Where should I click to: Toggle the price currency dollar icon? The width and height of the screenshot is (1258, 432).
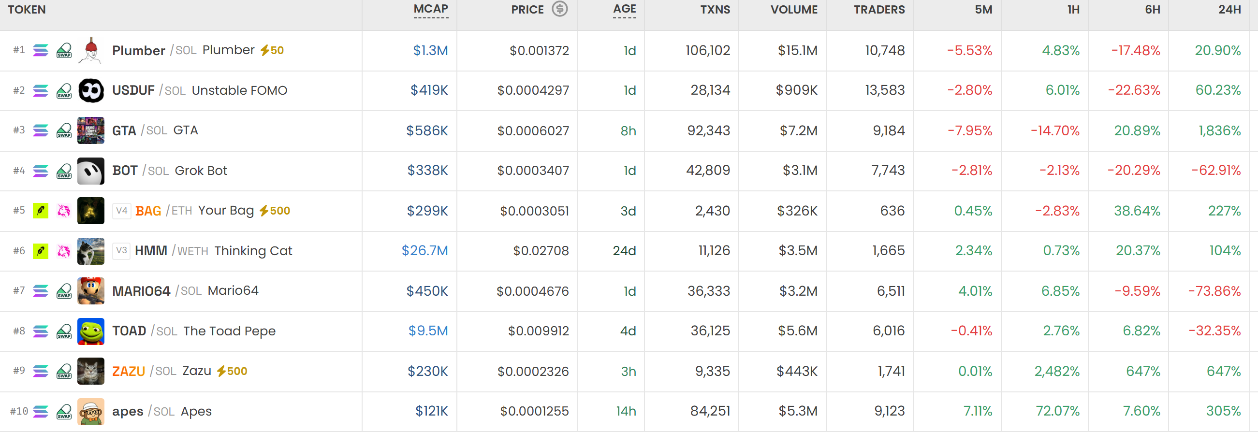[560, 9]
